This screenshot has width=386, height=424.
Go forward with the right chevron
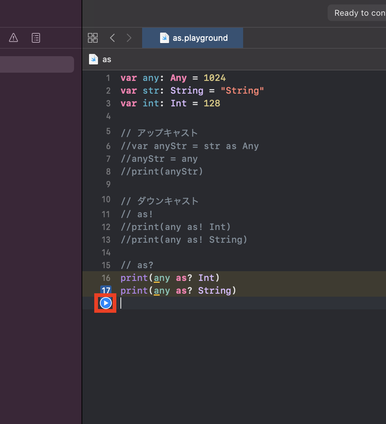(x=129, y=38)
